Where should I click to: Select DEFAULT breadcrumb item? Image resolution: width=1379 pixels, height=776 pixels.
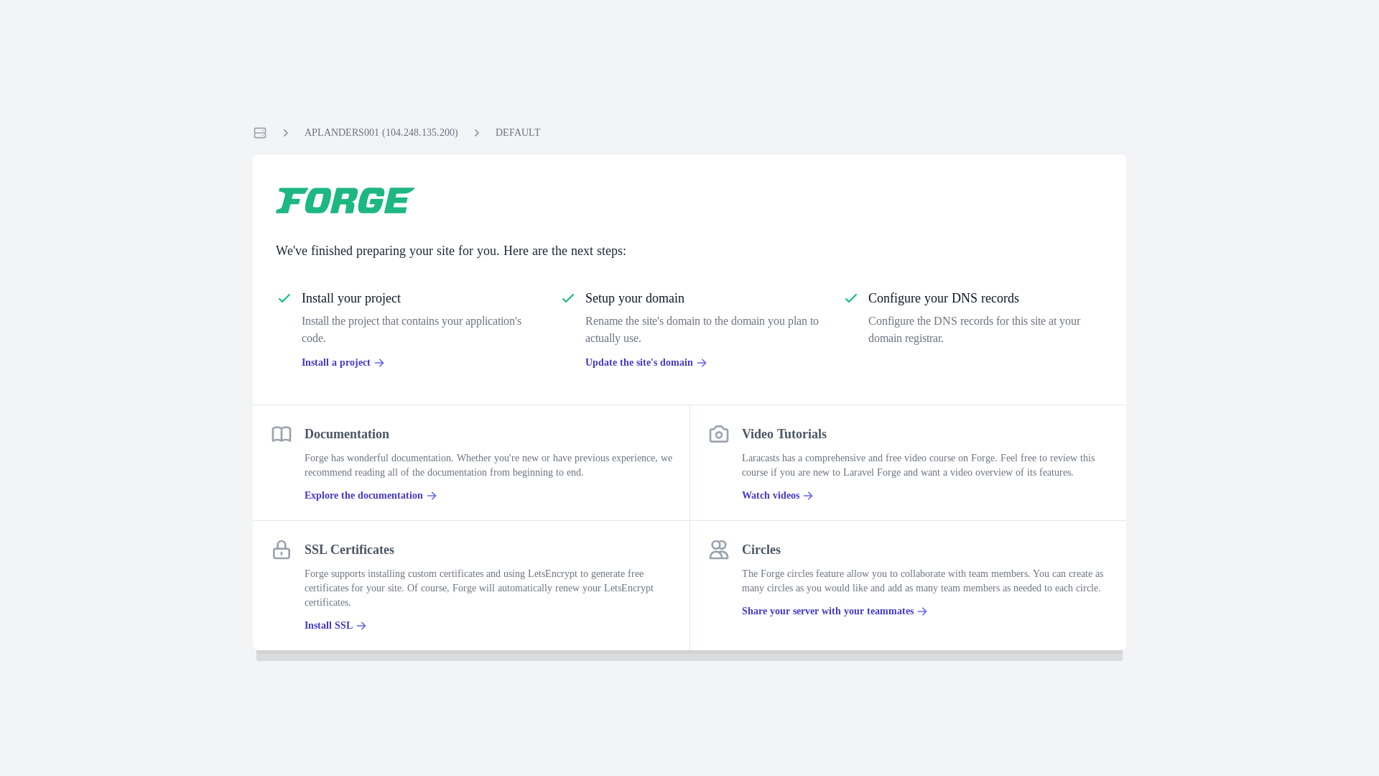[x=518, y=133]
